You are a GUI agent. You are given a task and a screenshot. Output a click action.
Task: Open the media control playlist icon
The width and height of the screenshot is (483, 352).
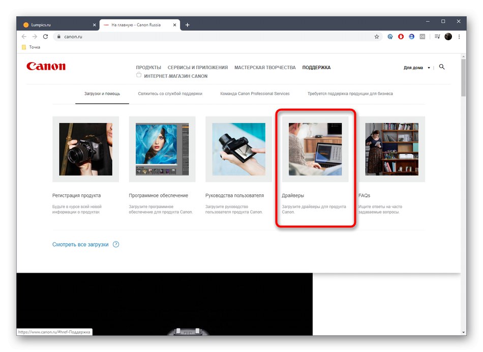click(x=437, y=37)
